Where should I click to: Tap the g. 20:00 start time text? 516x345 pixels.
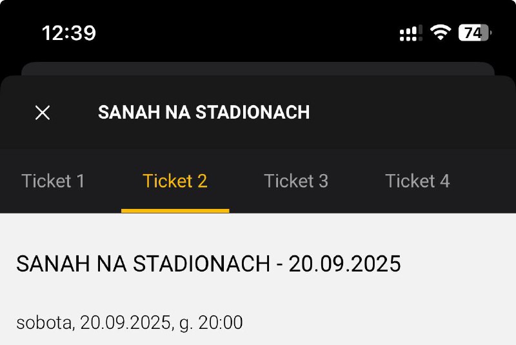[211, 323]
